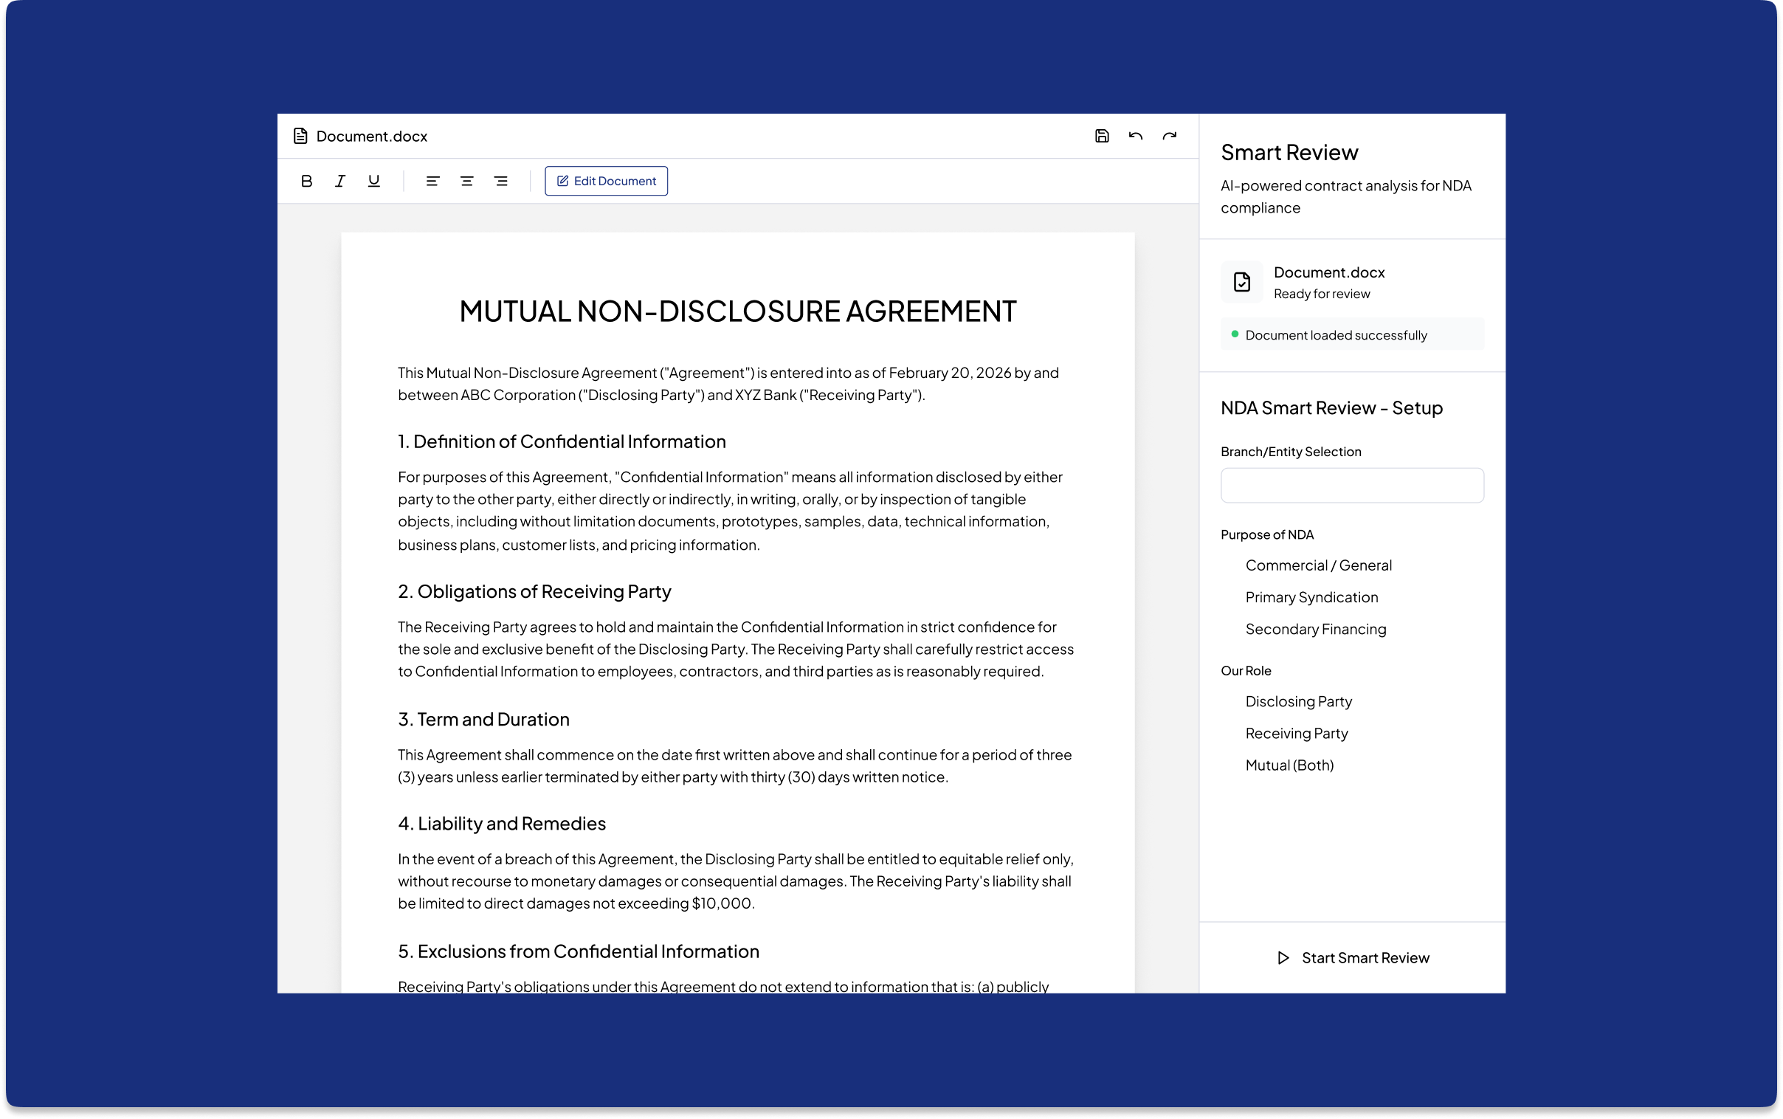Screen dimensions: 1783x1119
Task: Choose Mutual (Both) role
Action: (1289, 765)
